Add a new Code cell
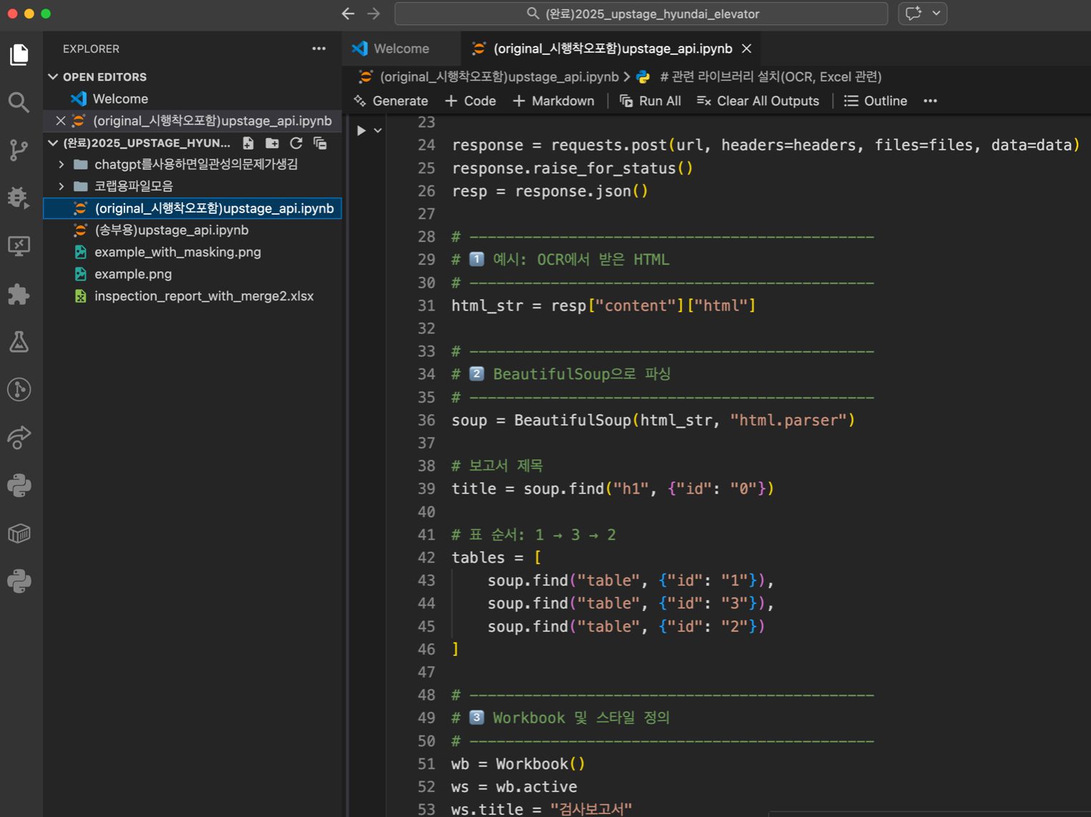This screenshot has height=817, width=1091. 470,101
